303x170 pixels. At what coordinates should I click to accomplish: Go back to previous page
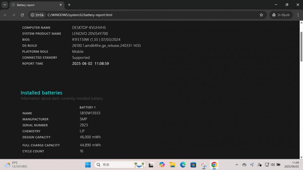[x=5, y=15]
